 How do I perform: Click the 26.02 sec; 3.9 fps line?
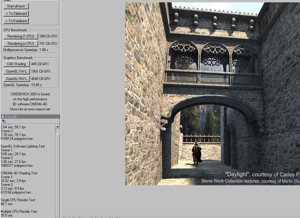(13, 181)
